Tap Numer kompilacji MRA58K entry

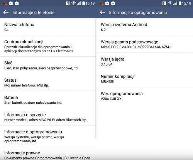(x=145, y=79)
